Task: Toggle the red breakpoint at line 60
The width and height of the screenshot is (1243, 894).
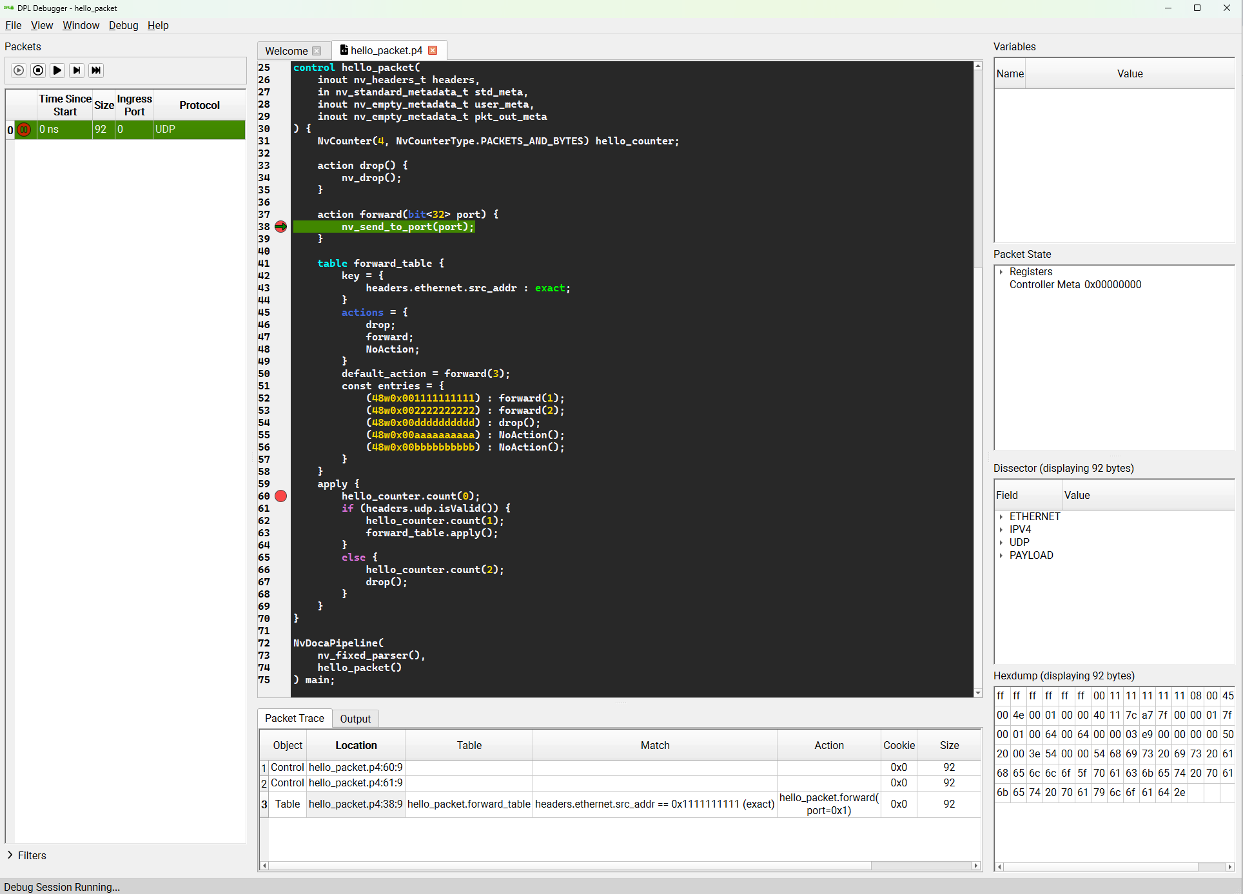Action: point(280,496)
